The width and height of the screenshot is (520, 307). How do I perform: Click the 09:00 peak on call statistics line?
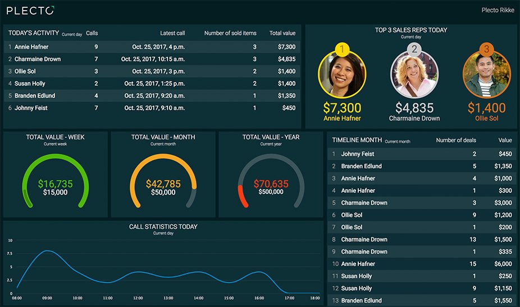(x=47, y=251)
